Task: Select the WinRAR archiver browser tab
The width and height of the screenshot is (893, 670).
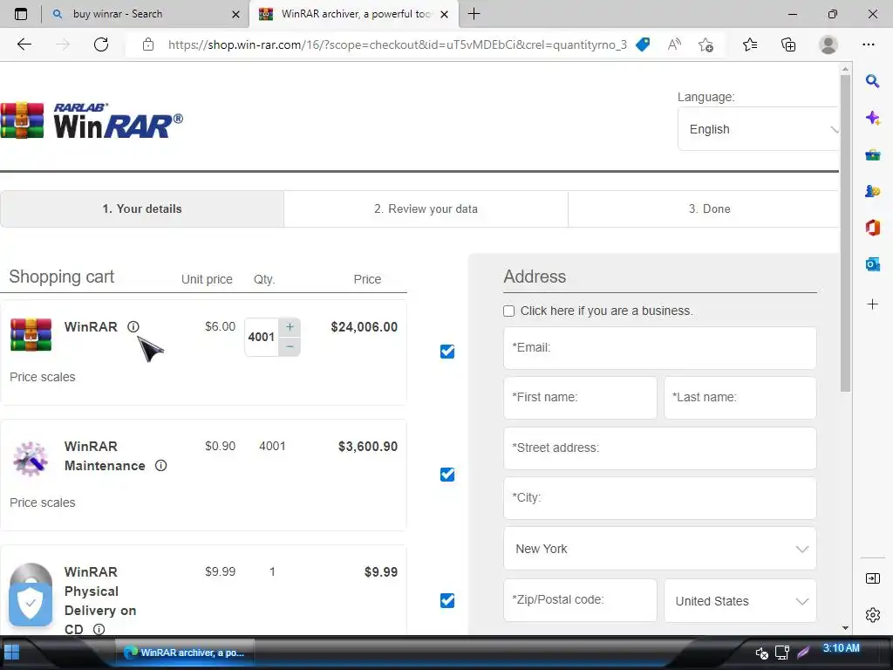Action: (x=353, y=14)
